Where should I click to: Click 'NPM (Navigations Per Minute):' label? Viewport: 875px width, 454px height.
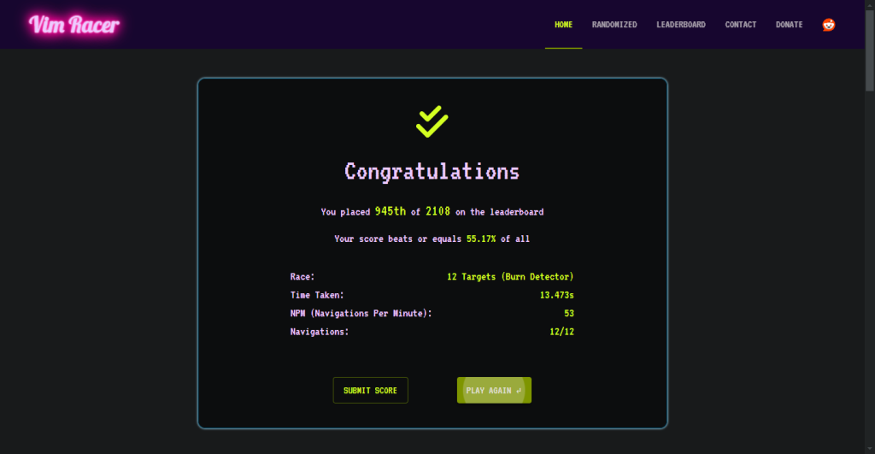tap(361, 313)
